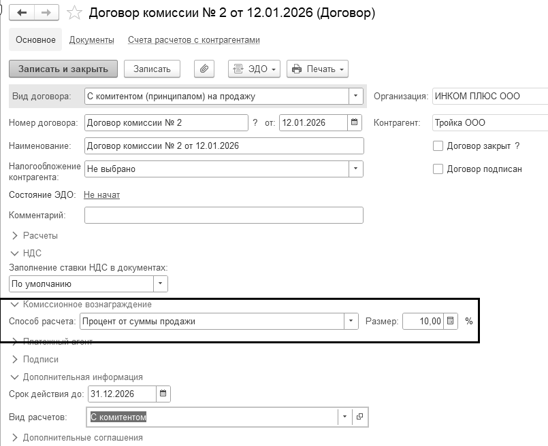The image size is (548, 446).
Task: Expand the Расчеты section
Action: [34, 235]
